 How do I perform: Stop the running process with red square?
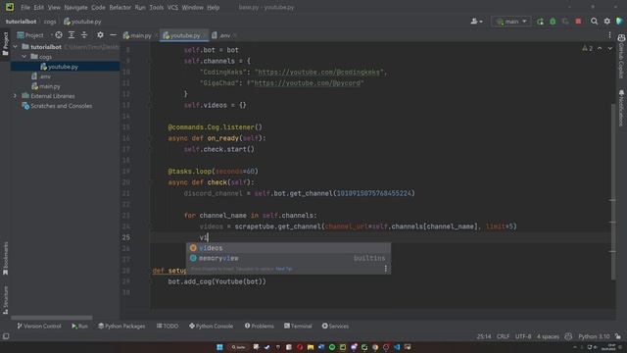[x=578, y=22]
